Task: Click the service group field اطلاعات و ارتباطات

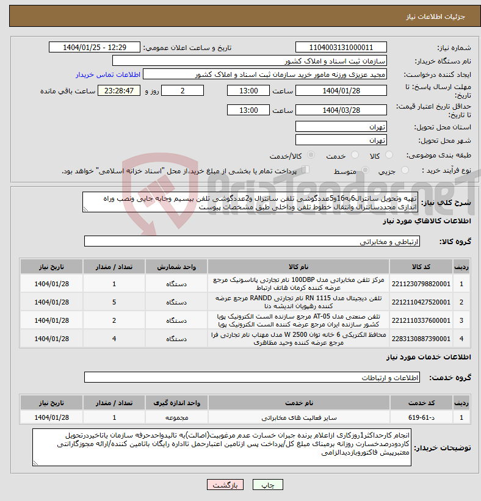Action: click(x=252, y=377)
